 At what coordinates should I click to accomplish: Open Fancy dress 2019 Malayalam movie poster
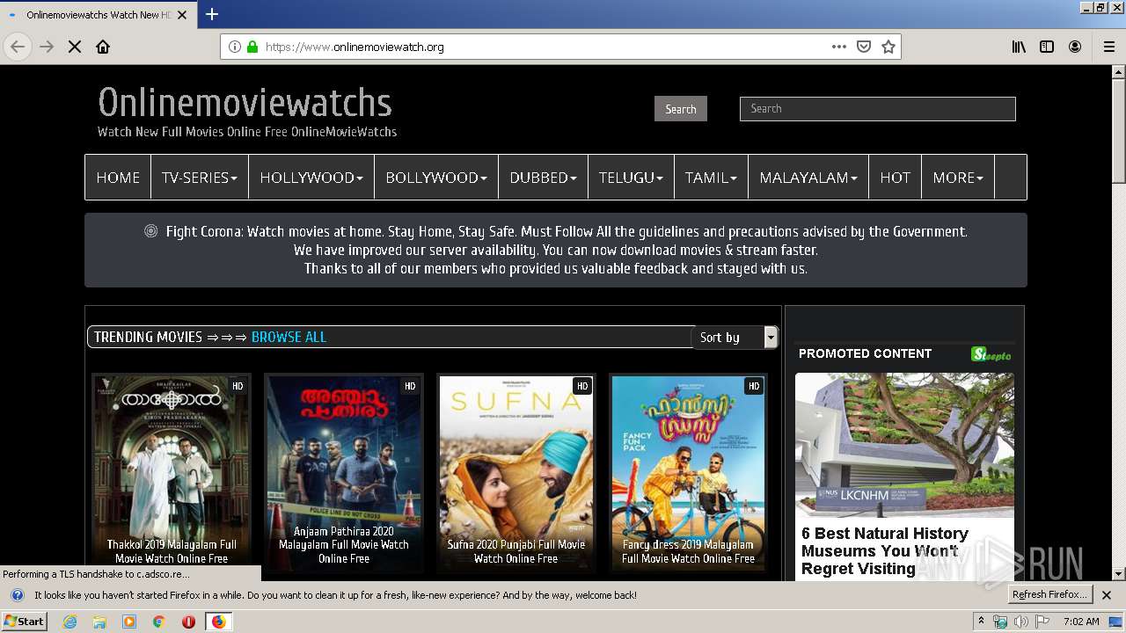coord(689,473)
